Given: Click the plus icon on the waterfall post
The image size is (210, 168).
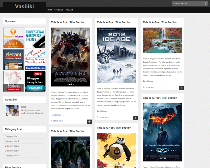Looking at the screenshot, I should click(x=181, y=88).
